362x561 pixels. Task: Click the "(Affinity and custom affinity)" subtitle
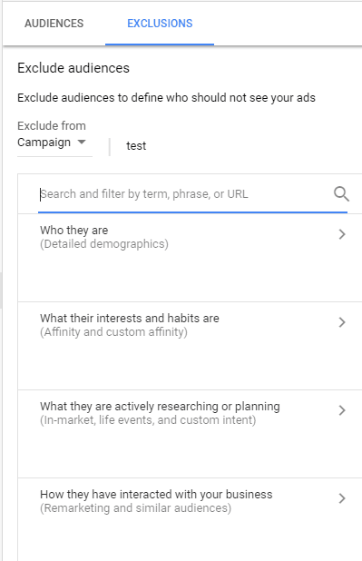tap(113, 332)
